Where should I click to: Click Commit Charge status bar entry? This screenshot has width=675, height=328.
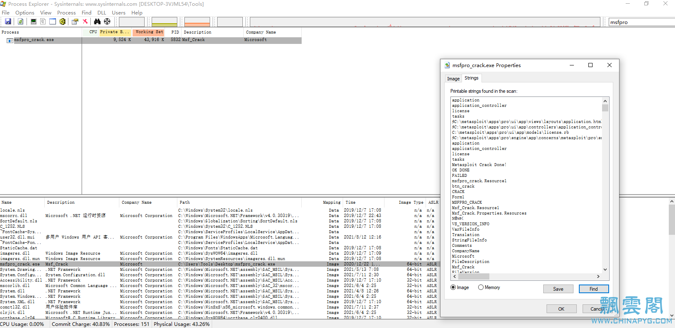point(81,324)
